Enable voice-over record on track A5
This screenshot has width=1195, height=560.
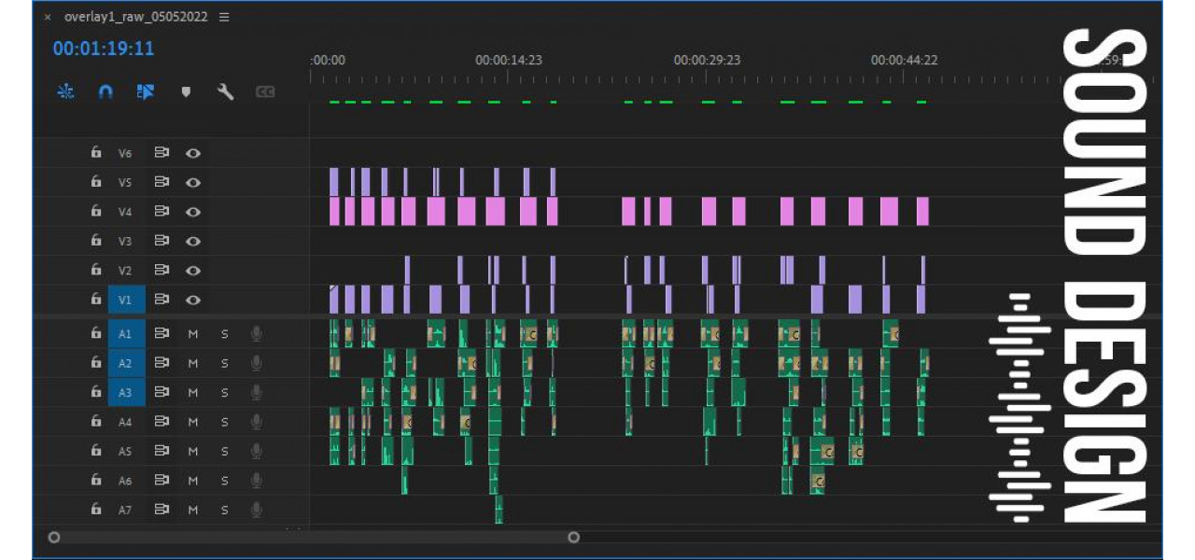click(x=256, y=451)
